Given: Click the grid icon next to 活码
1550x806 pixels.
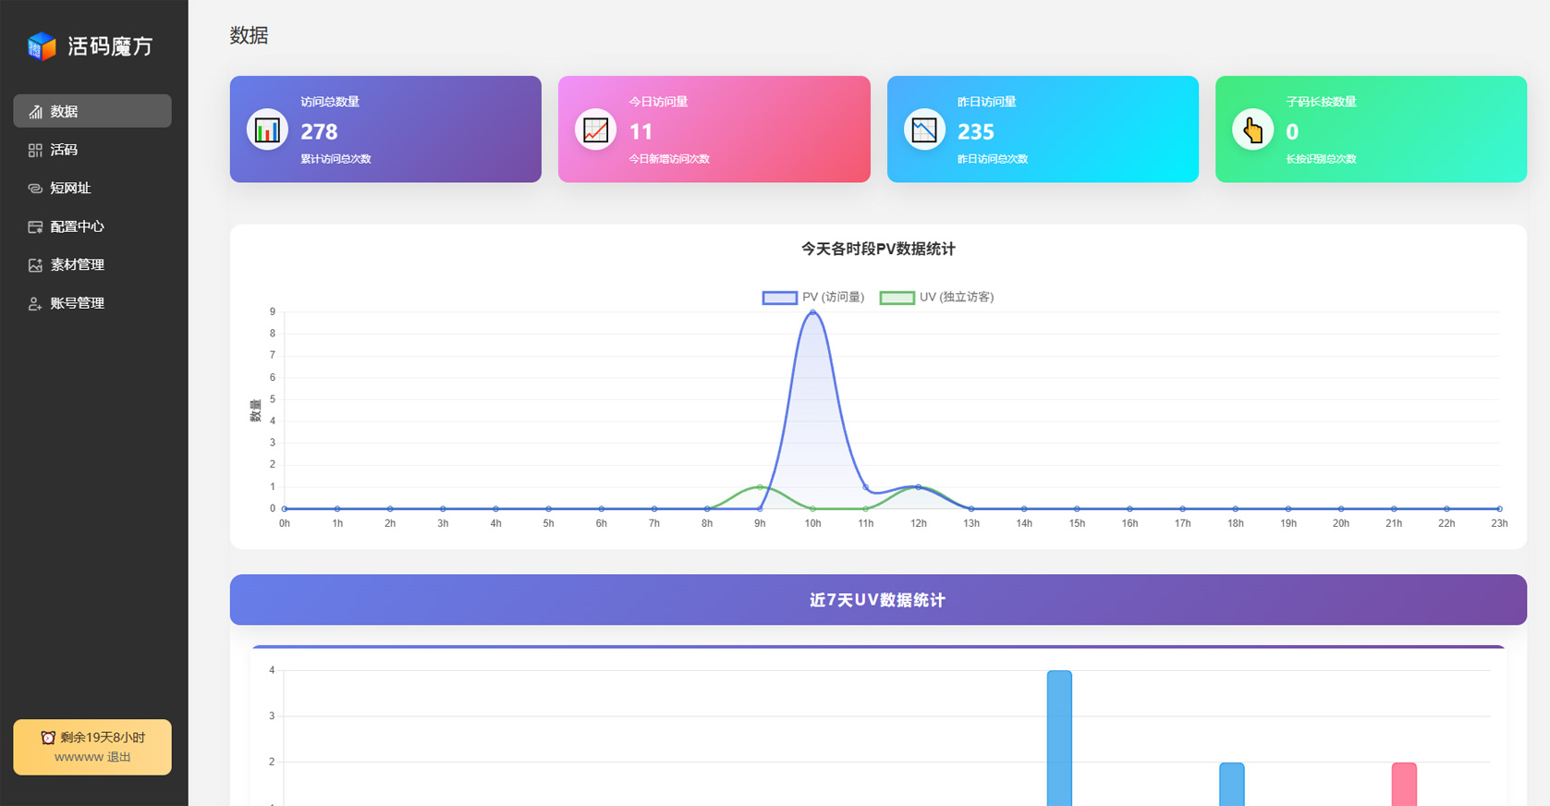Looking at the screenshot, I should [x=35, y=150].
